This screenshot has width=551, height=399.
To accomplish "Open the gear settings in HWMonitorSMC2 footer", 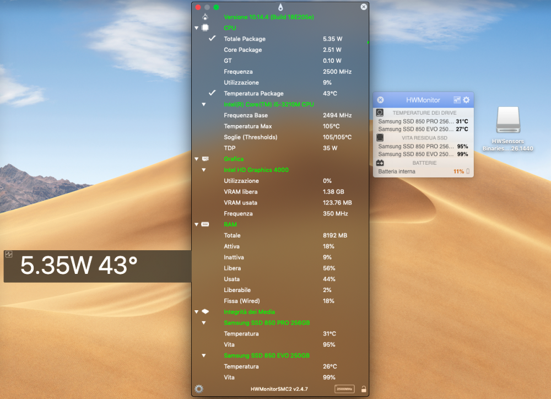I will [x=199, y=389].
